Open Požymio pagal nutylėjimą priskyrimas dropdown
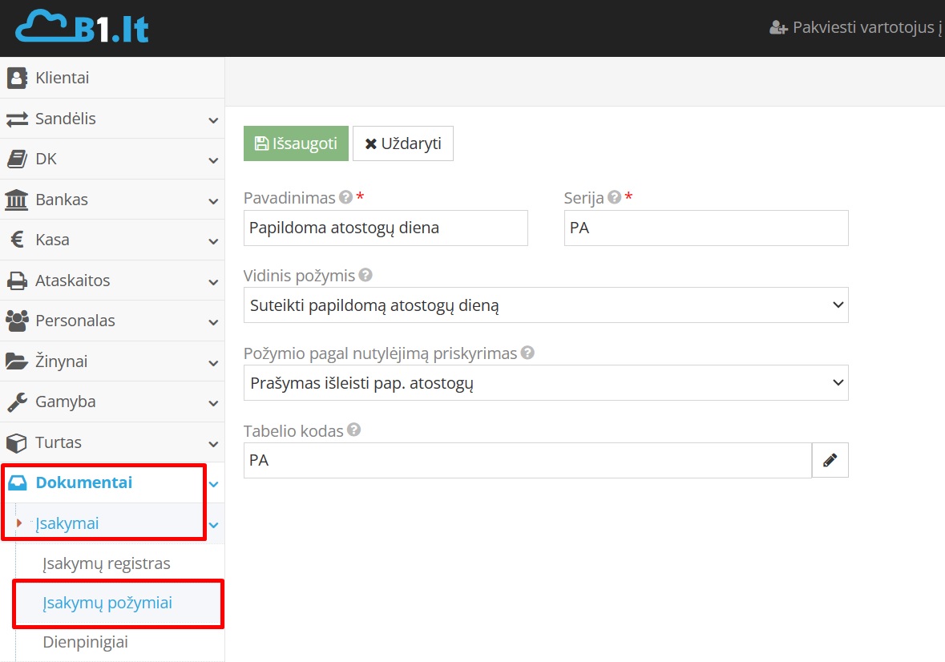Viewport: 945px width, 662px height. click(545, 383)
